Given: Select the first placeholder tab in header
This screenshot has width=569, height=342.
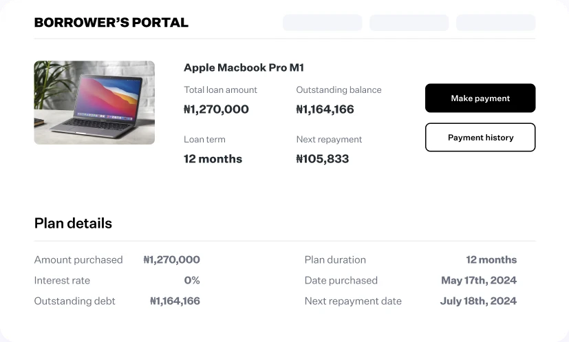Looking at the screenshot, I should (322, 23).
